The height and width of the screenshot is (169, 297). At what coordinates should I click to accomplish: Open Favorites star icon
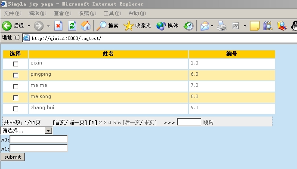(128, 26)
